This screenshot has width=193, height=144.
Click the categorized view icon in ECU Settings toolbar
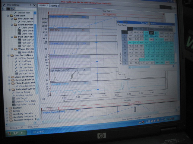(4, 9)
